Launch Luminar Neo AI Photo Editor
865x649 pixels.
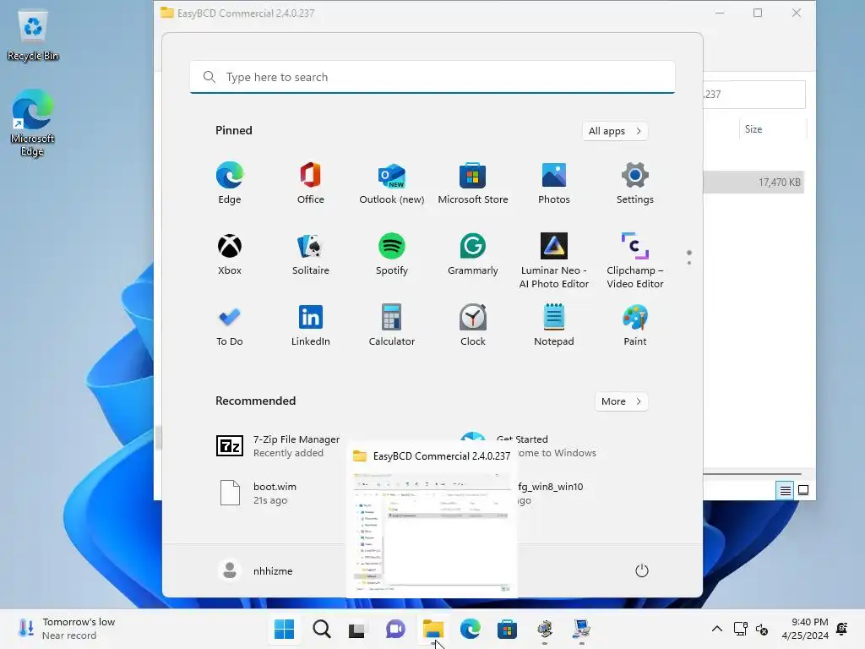(554, 260)
